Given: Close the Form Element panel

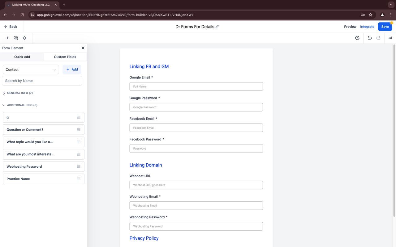Looking at the screenshot, I should [x=83, y=48].
